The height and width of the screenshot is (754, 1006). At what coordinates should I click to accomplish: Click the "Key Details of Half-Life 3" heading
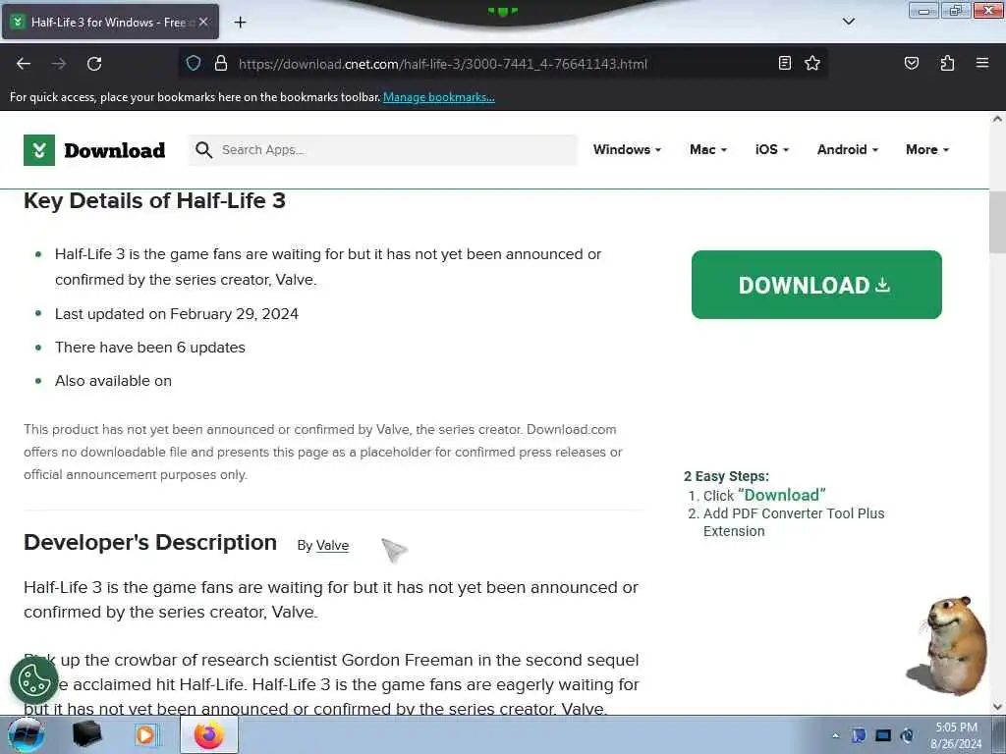154,200
